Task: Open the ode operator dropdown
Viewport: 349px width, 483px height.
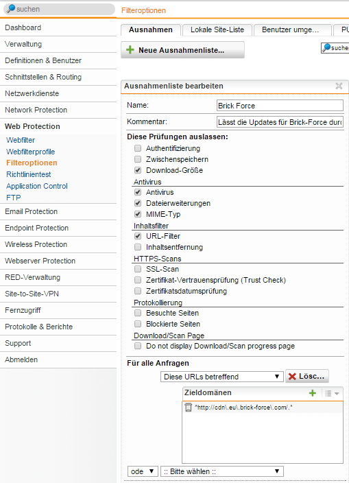Action: pyautogui.click(x=143, y=471)
